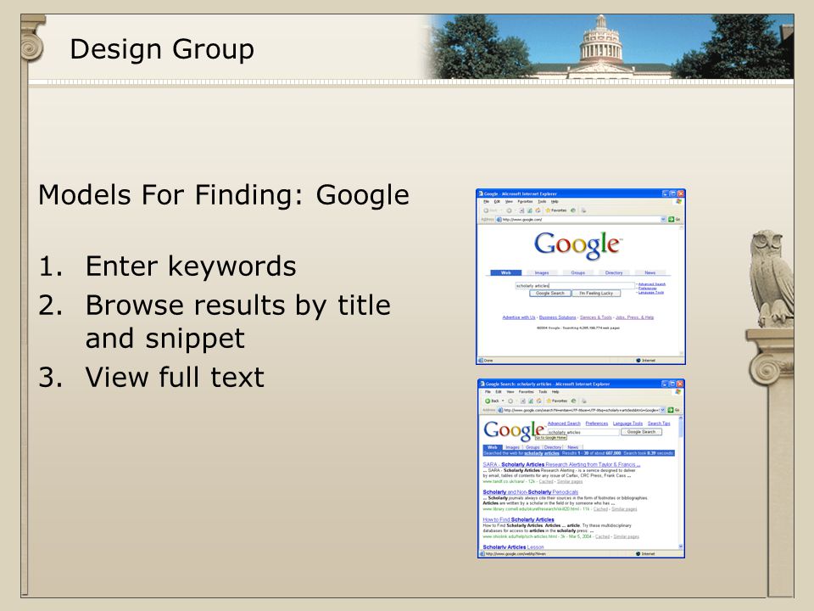Click the scroll down arrow in the search results window

pos(681,547)
